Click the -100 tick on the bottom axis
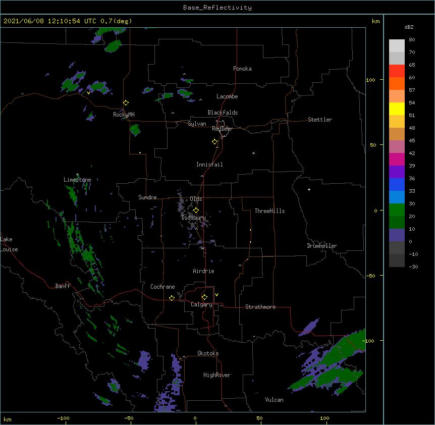Screen dimensions: 435x425 tap(63, 418)
